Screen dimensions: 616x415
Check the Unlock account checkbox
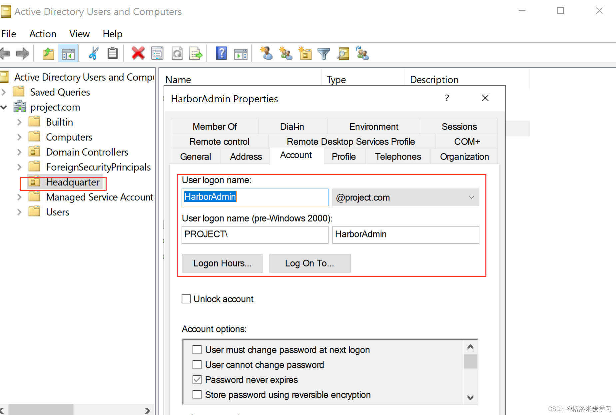point(186,299)
